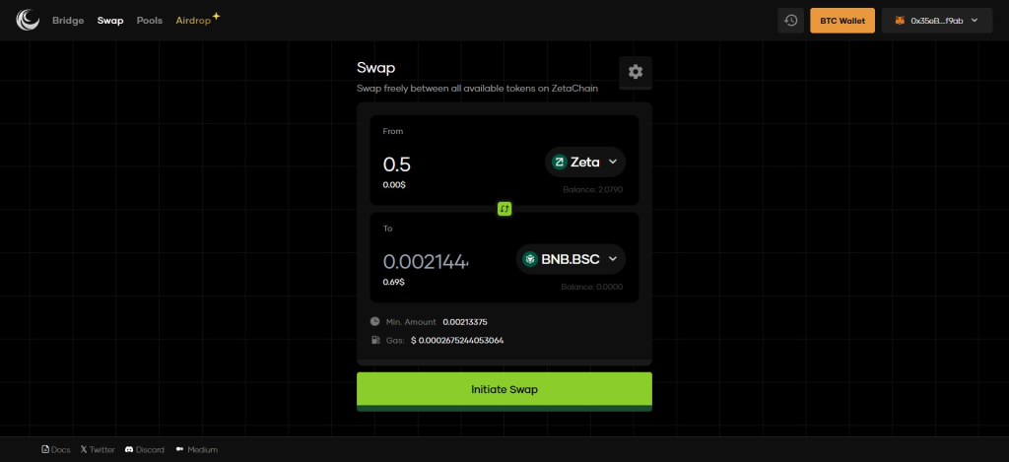Click the green swap direction icon

coord(504,209)
